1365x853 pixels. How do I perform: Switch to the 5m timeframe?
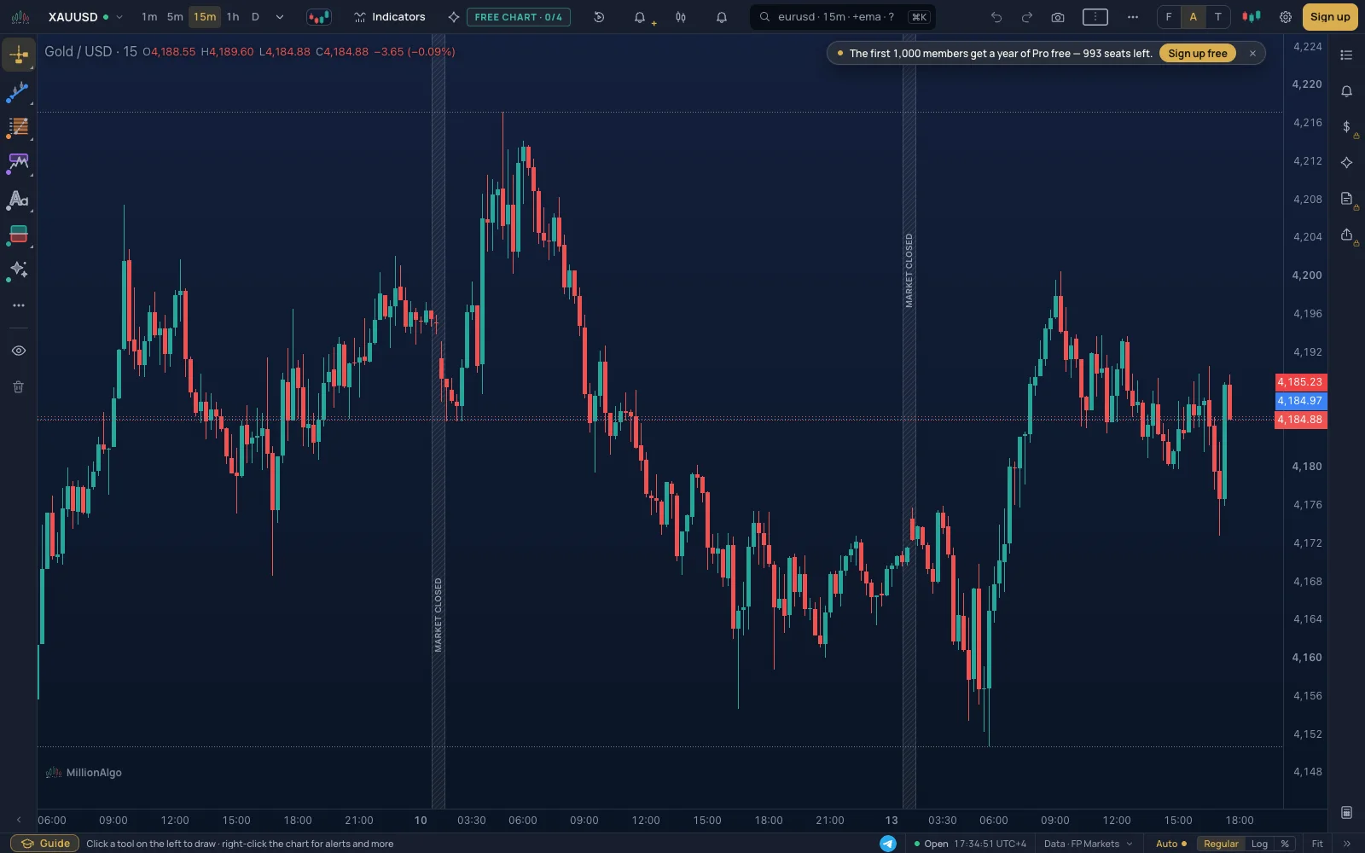pos(175,17)
